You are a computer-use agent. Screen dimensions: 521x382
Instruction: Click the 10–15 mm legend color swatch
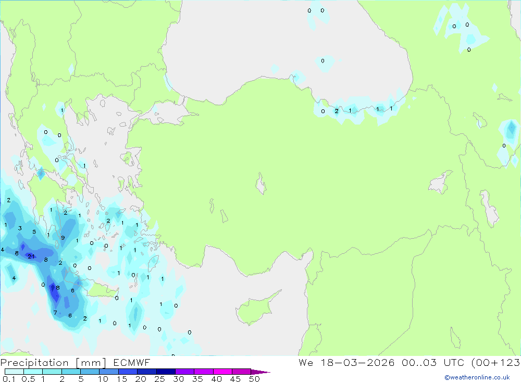click(x=109, y=372)
